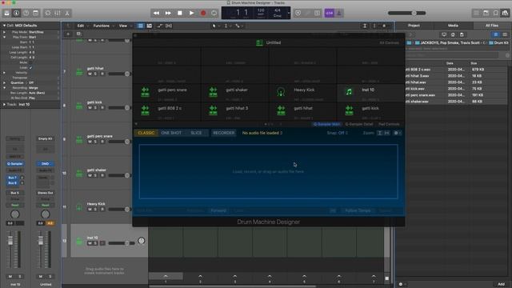Toggle the Metronome click button
This screenshot has height=288, width=512.
point(339,13)
